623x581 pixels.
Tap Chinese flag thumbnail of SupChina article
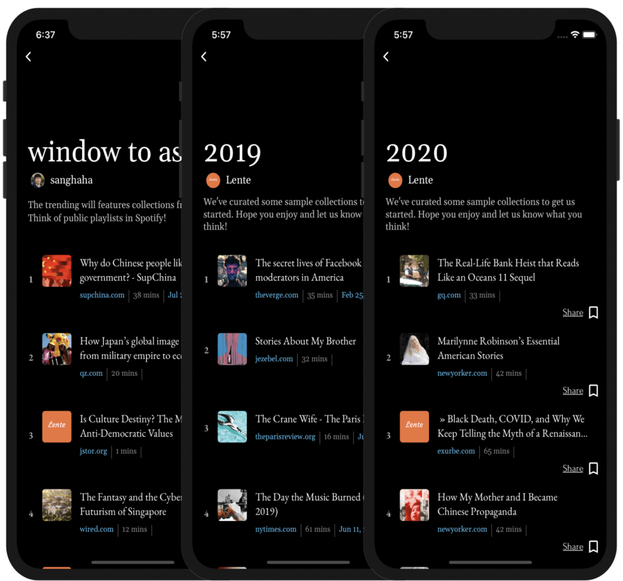57,271
